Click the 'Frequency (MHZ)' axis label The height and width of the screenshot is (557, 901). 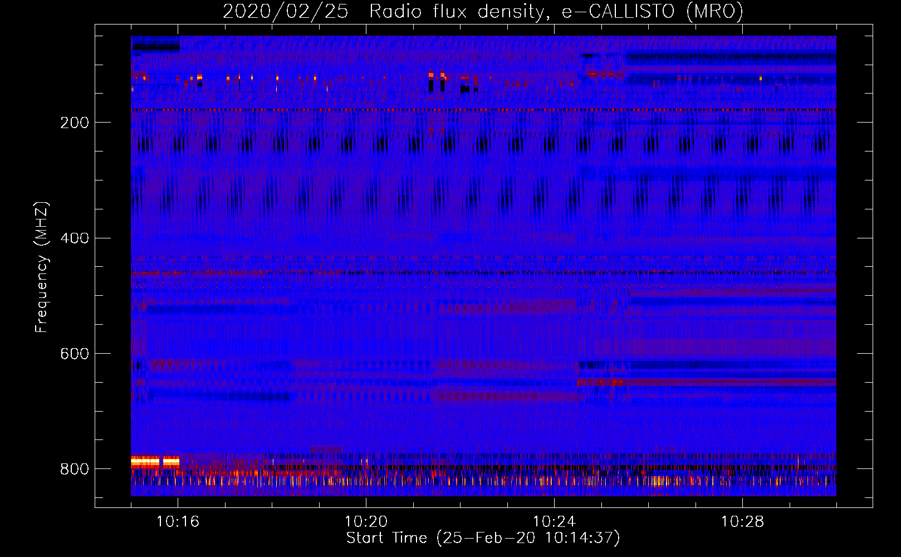tap(42, 267)
